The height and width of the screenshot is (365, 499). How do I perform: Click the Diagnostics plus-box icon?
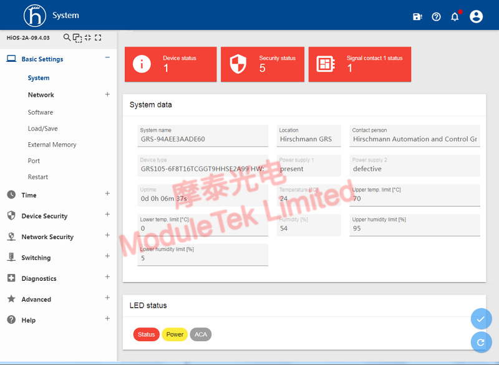(x=11, y=278)
